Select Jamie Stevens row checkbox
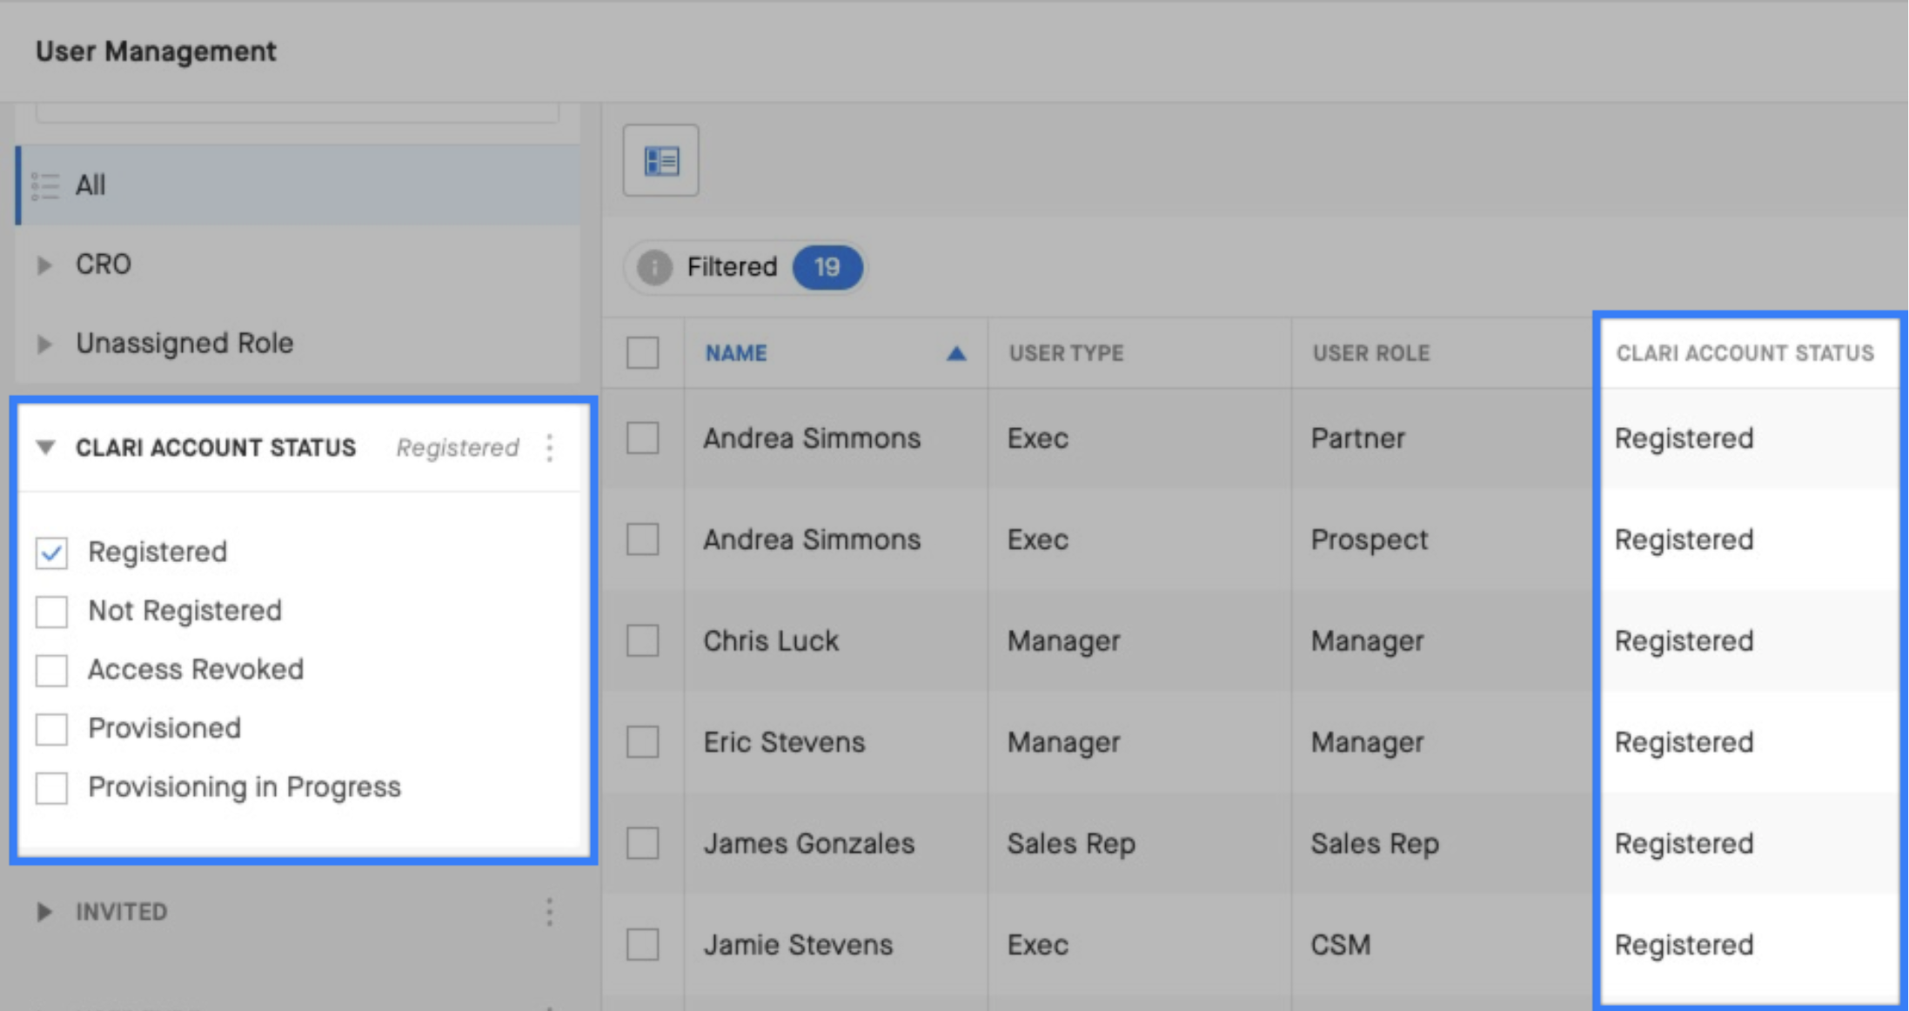 (643, 945)
